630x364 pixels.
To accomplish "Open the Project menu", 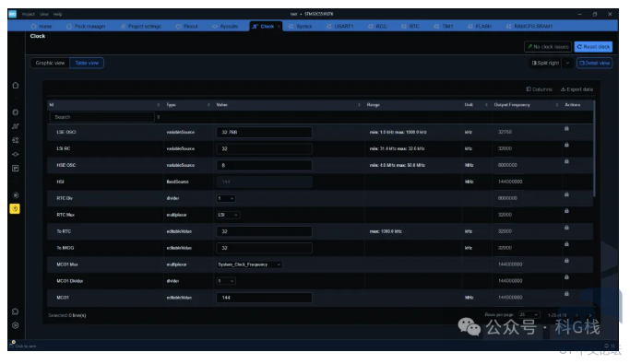I will tap(28, 14).
